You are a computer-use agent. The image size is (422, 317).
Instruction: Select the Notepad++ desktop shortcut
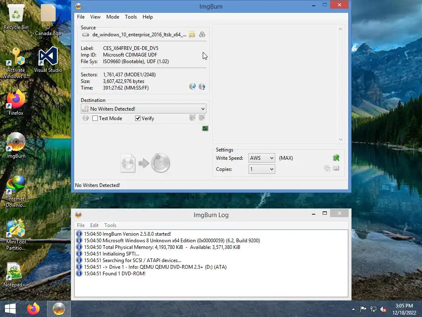tap(16, 274)
